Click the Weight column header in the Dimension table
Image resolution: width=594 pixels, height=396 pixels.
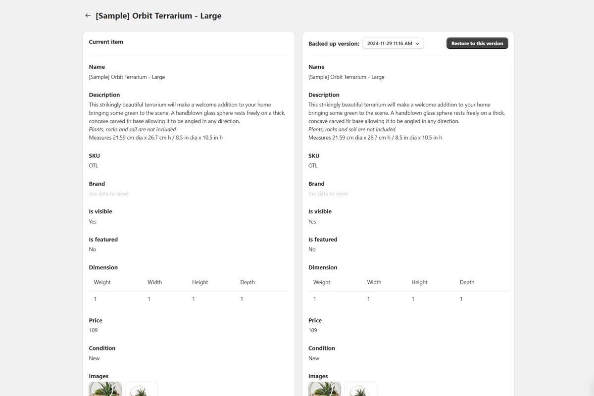[102, 282]
